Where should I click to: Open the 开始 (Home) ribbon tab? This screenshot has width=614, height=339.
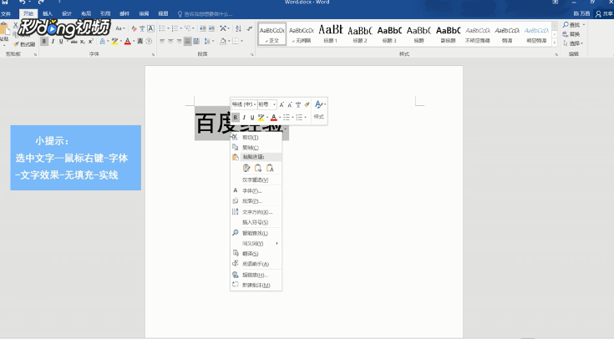pyautogui.click(x=28, y=13)
